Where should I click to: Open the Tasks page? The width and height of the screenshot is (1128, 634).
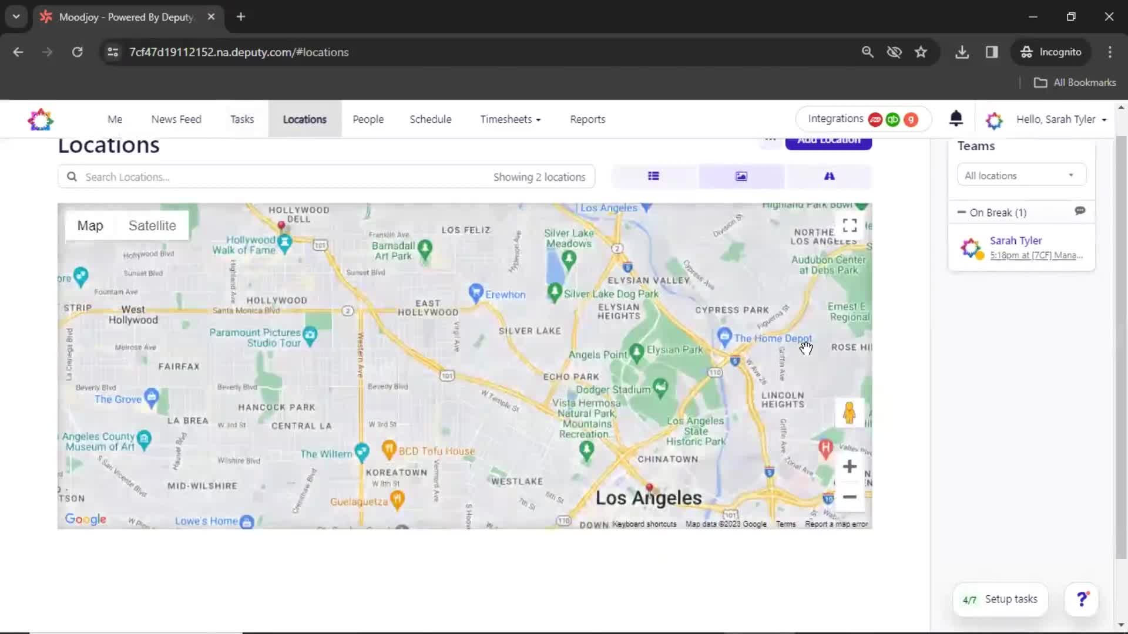pos(242,119)
